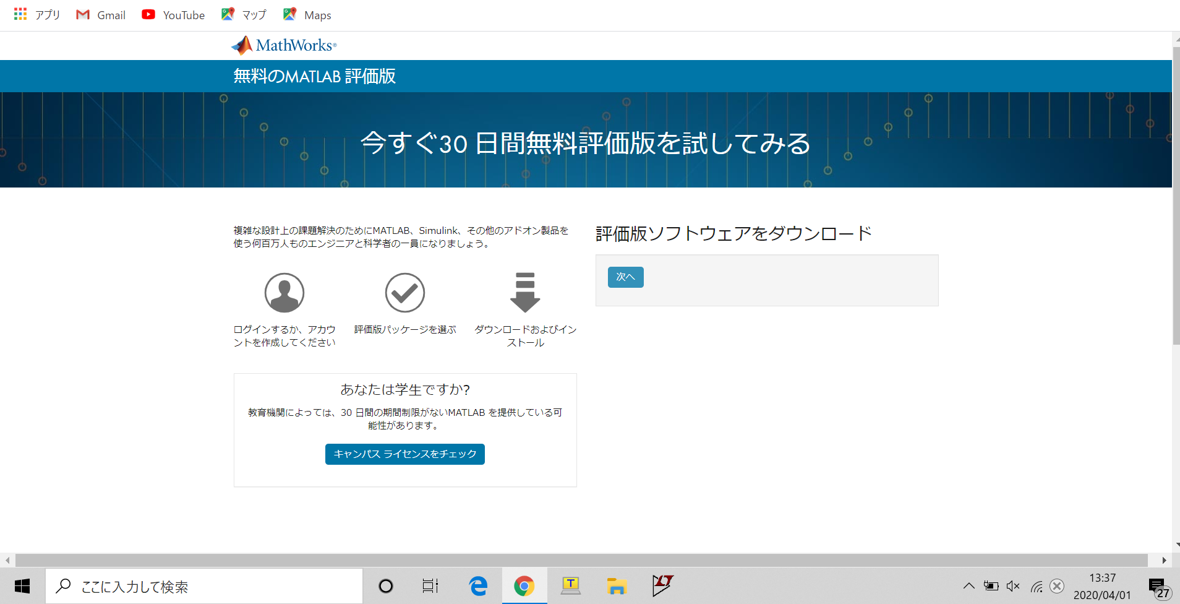The height and width of the screenshot is (604, 1180).
Task: Click the battery tray icon
Action: 991,586
